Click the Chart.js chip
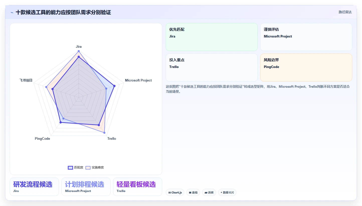This screenshot has width=362, height=206. pos(175,192)
